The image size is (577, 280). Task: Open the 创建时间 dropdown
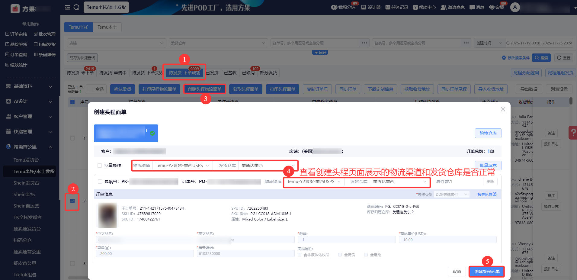pyautogui.click(x=489, y=43)
